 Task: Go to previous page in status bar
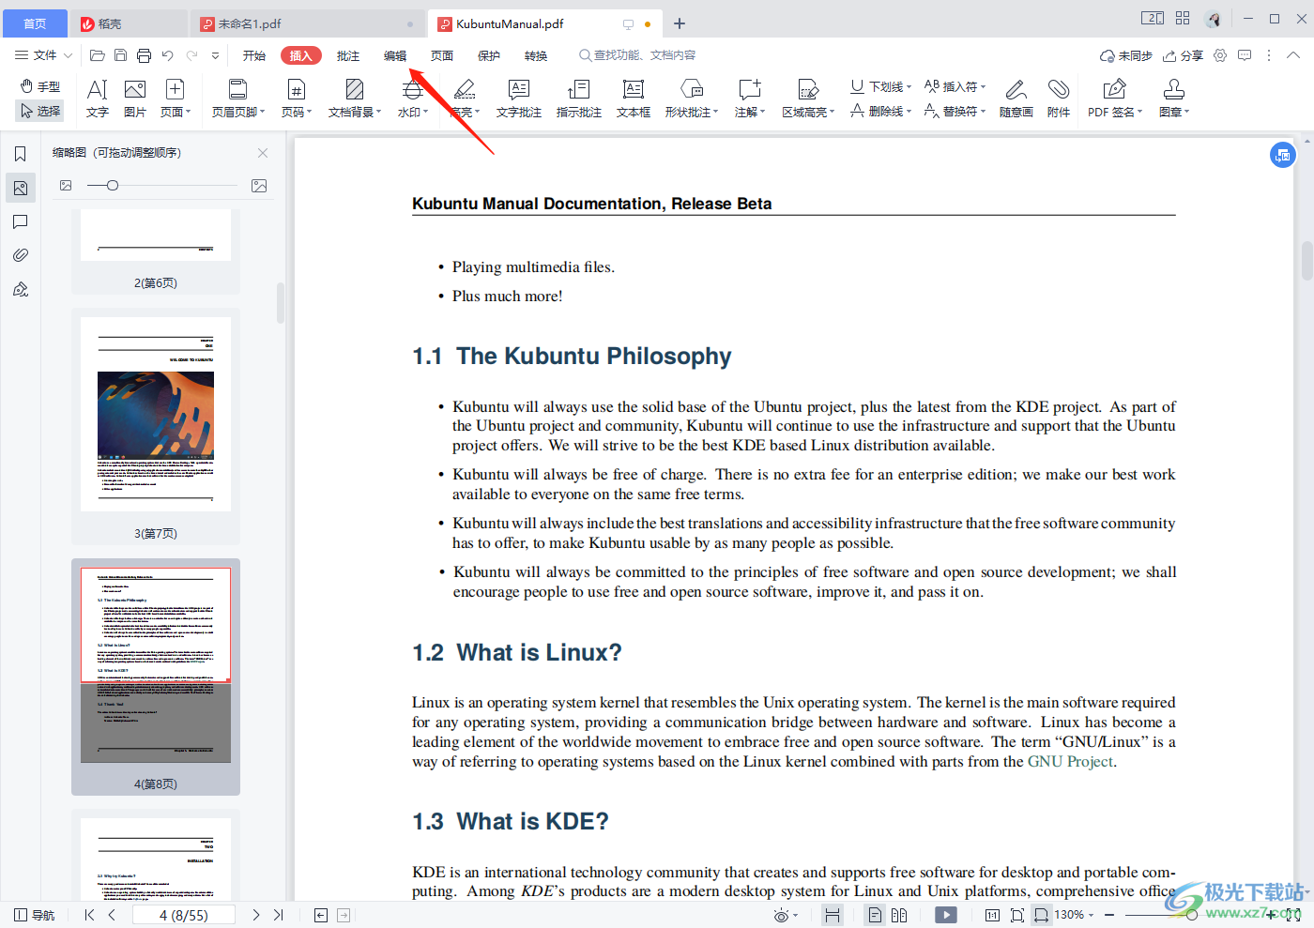click(x=112, y=915)
